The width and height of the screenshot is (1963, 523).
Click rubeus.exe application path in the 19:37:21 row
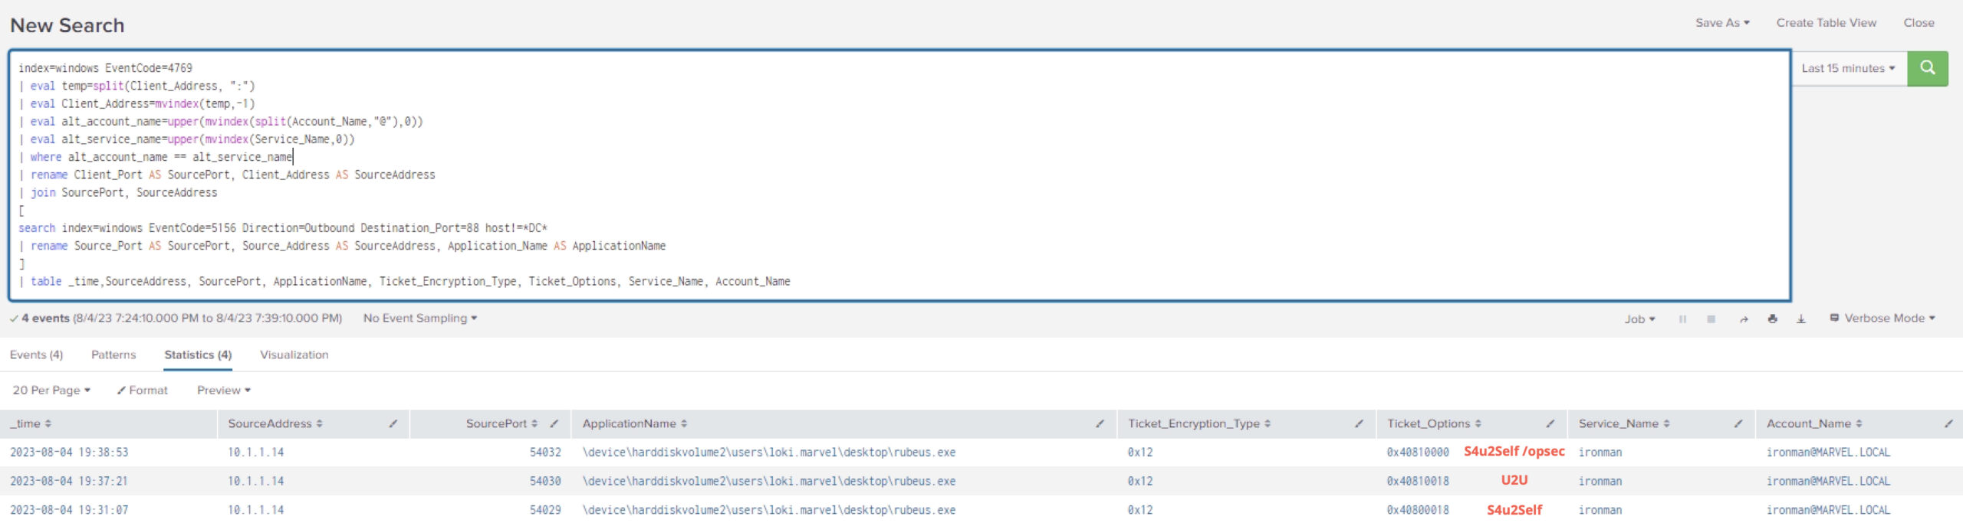(x=769, y=482)
